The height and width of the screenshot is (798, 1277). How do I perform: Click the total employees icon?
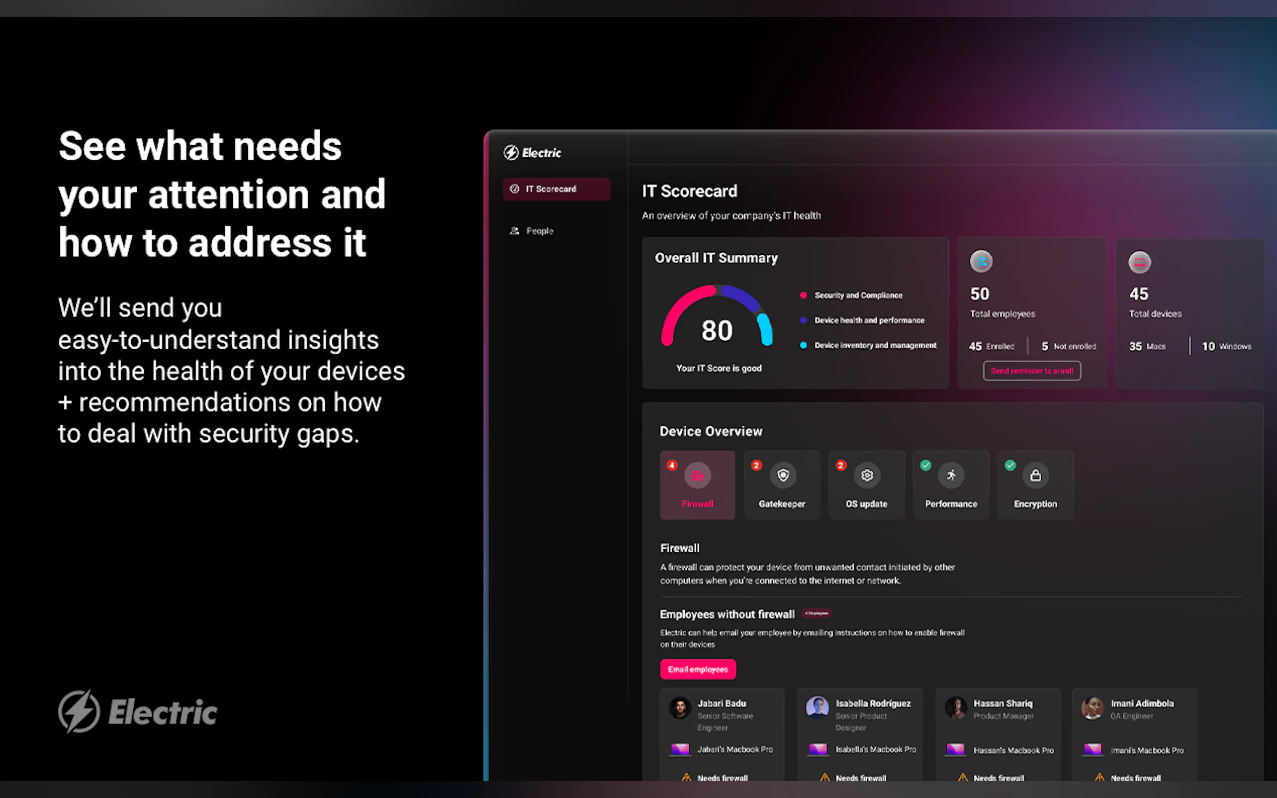pyautogui.click(x=981, y=261)
